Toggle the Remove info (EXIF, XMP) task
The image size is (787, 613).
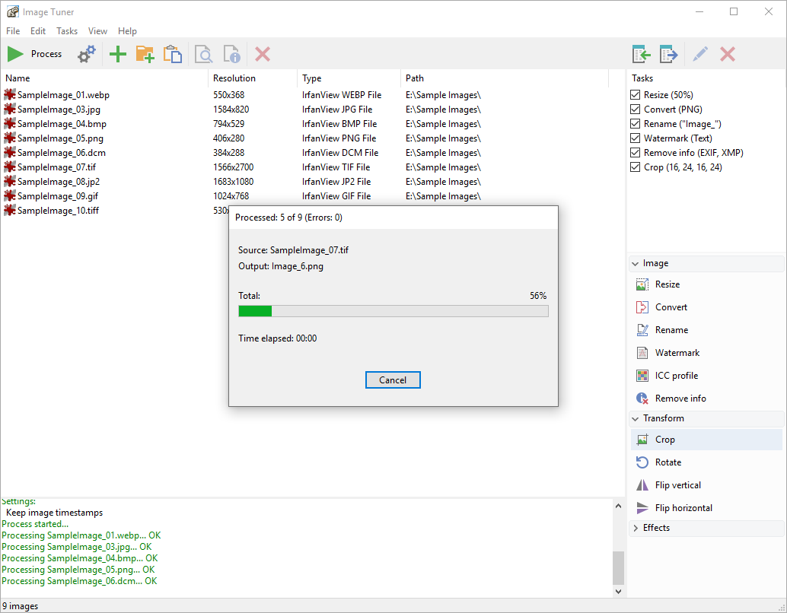coord(635,152)
